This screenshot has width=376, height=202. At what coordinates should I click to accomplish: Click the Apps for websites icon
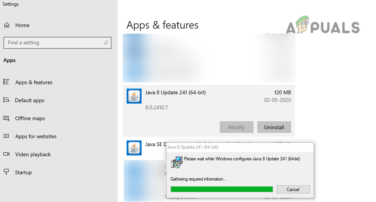click(x=6, y=136)
